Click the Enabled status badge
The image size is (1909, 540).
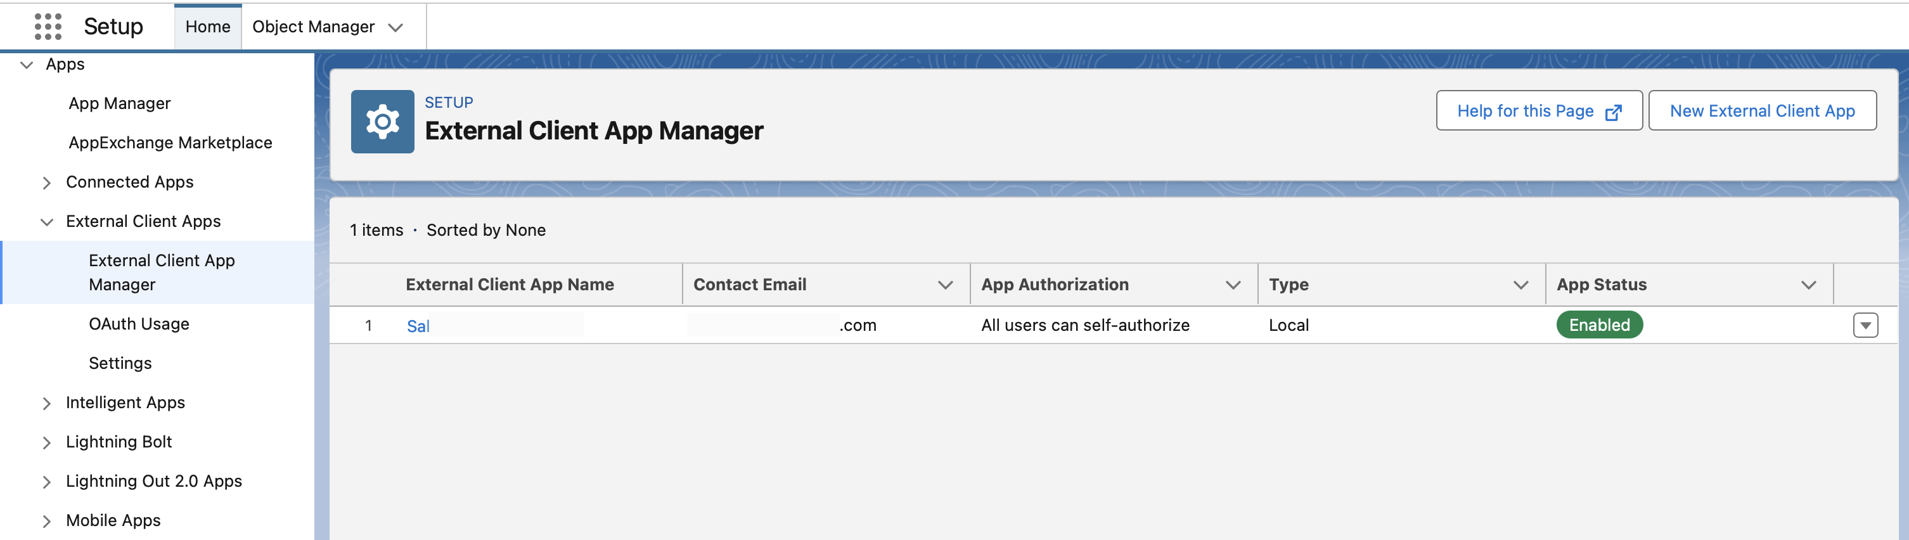1599,325
